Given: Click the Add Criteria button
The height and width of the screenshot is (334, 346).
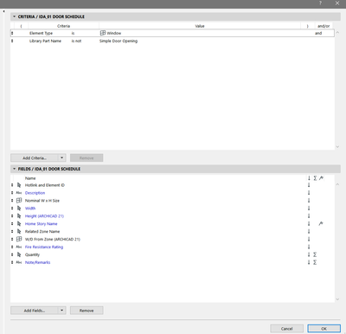Looking at the screenshot, I should click(x=35, y=157).
